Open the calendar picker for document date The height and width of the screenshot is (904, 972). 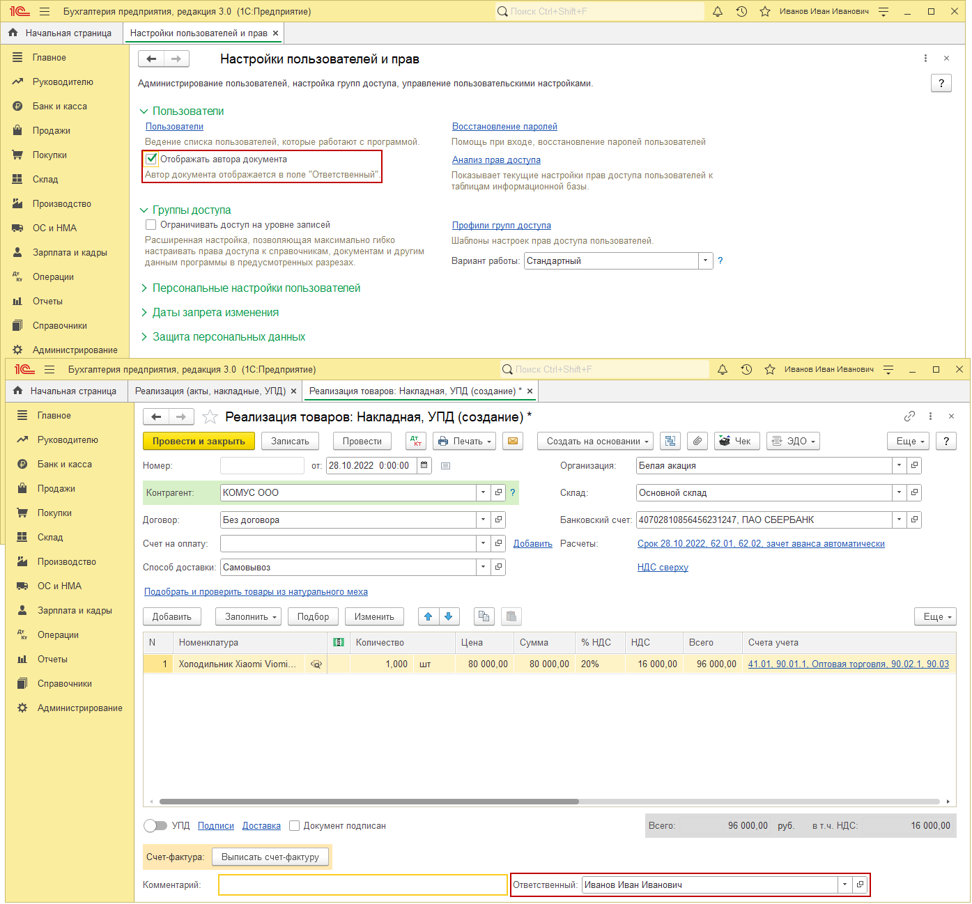tap(424, 465)
